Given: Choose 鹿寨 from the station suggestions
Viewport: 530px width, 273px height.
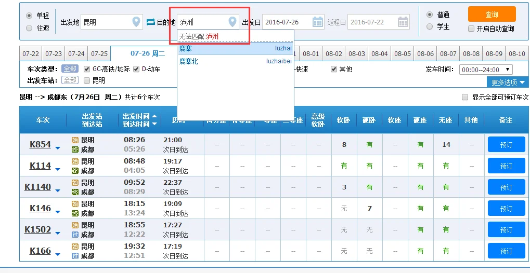Looking at the screenshot, I should tap(235, 48).
